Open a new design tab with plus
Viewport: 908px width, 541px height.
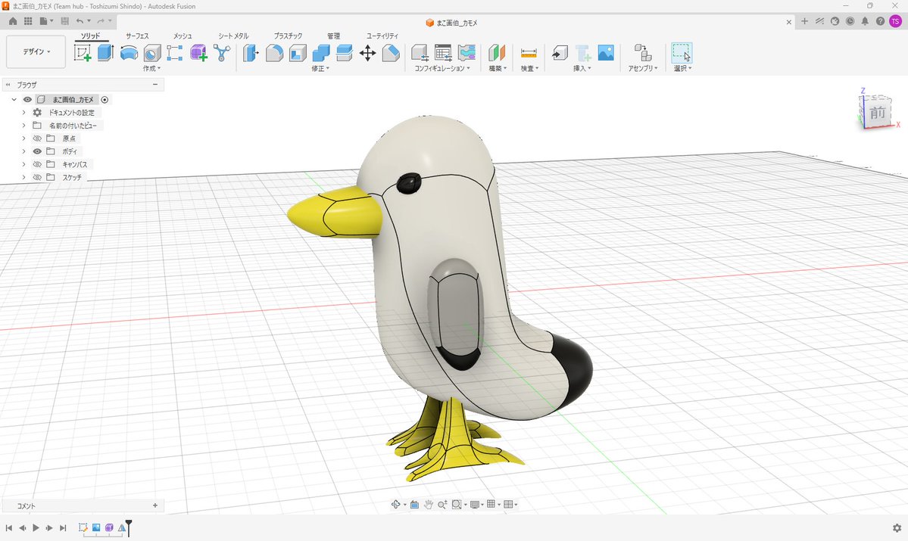(x=804, y=21)
